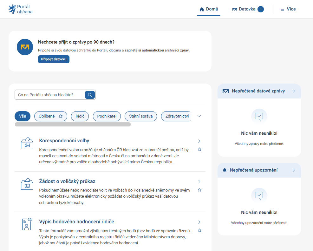Click the envelope icon in Nepřečtené datové zprávy
Screen dimensions: 313x251
click(225, 91)
